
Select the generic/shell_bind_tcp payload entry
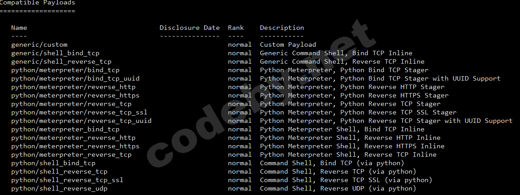[55, 53]
